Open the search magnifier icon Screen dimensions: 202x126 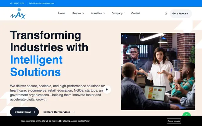[166, 14]
